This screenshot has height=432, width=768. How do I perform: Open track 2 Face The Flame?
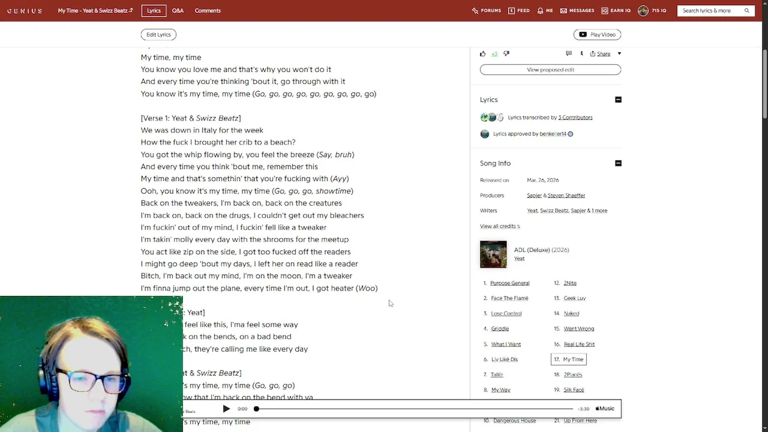click(x=509, y=298)
